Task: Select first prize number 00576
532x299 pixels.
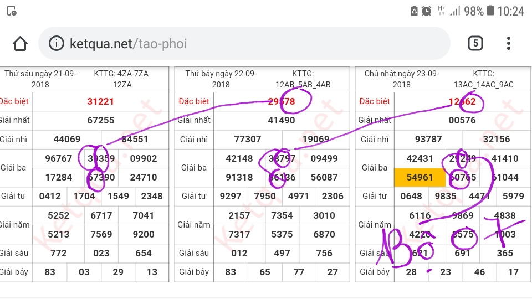Action: coord(462,120)
